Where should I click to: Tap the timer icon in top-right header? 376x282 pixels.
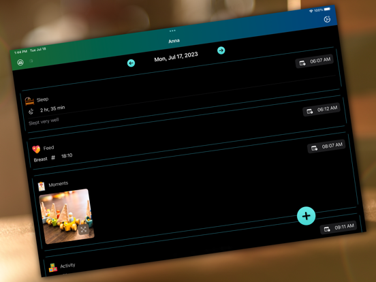click(327, 19)
